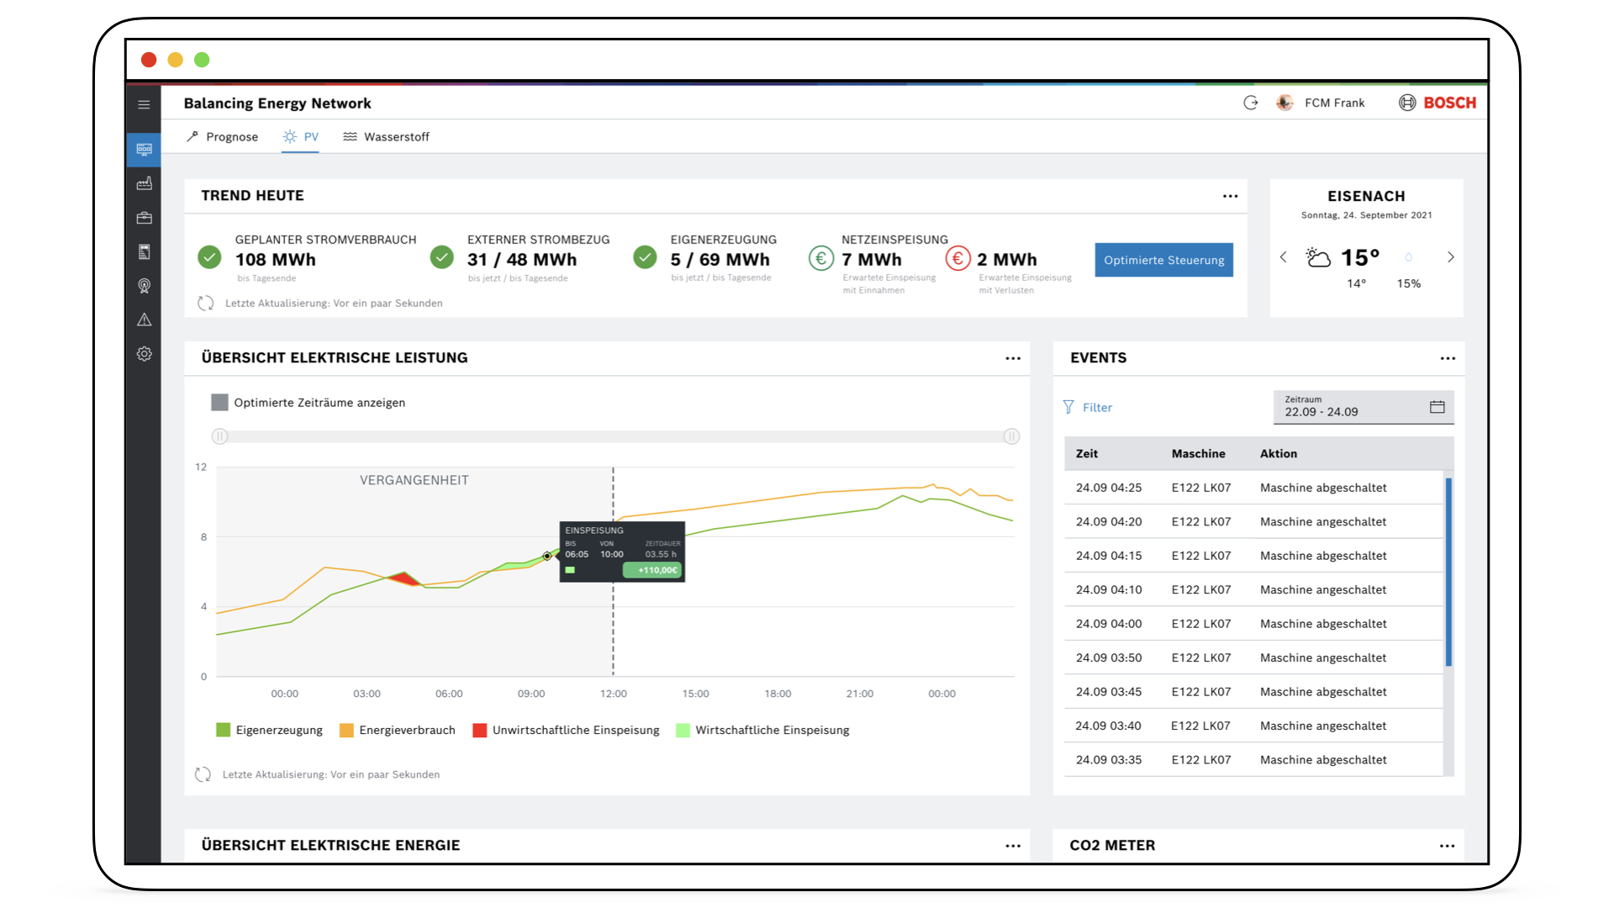The width and height of the screenshot is (1614, 908).
Task: Open the briefcase icon in the sidebar
Action: (x=144, y=218)
